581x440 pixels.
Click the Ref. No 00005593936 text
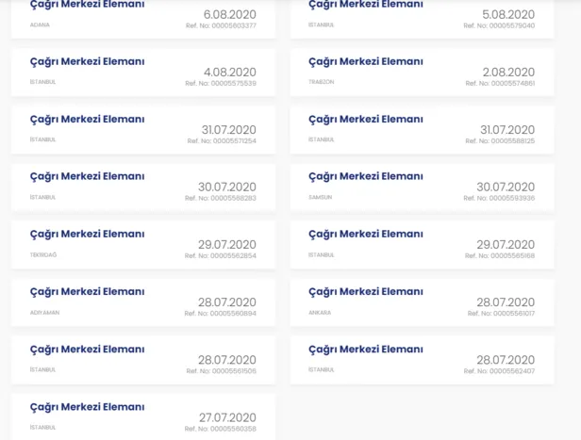[x=499, y=198]
